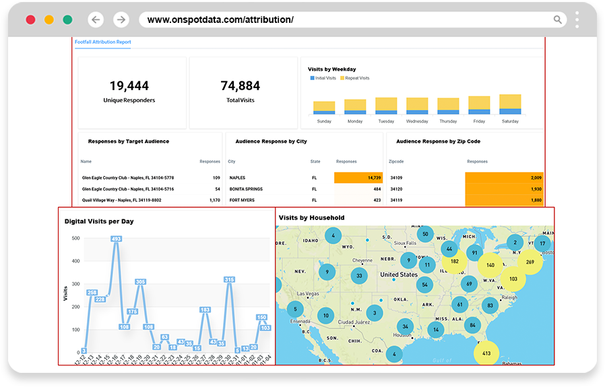The height and width of the screenshot is (387, 605).
Task: Click the browser forward arrow button
Action: coord(121,20)
